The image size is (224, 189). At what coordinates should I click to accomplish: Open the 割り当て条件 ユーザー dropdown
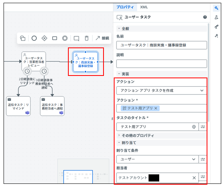(x=157, y=159)
